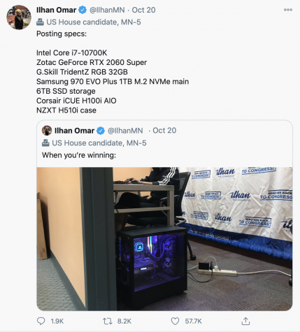Click the reply speech bubble icon
This screenshot has width=300, height=332.
(41, 321)
